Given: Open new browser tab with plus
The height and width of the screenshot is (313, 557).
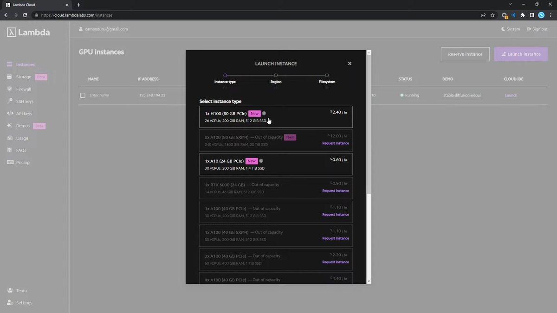Looking at the screenshot, I should (x=78, y=5).
